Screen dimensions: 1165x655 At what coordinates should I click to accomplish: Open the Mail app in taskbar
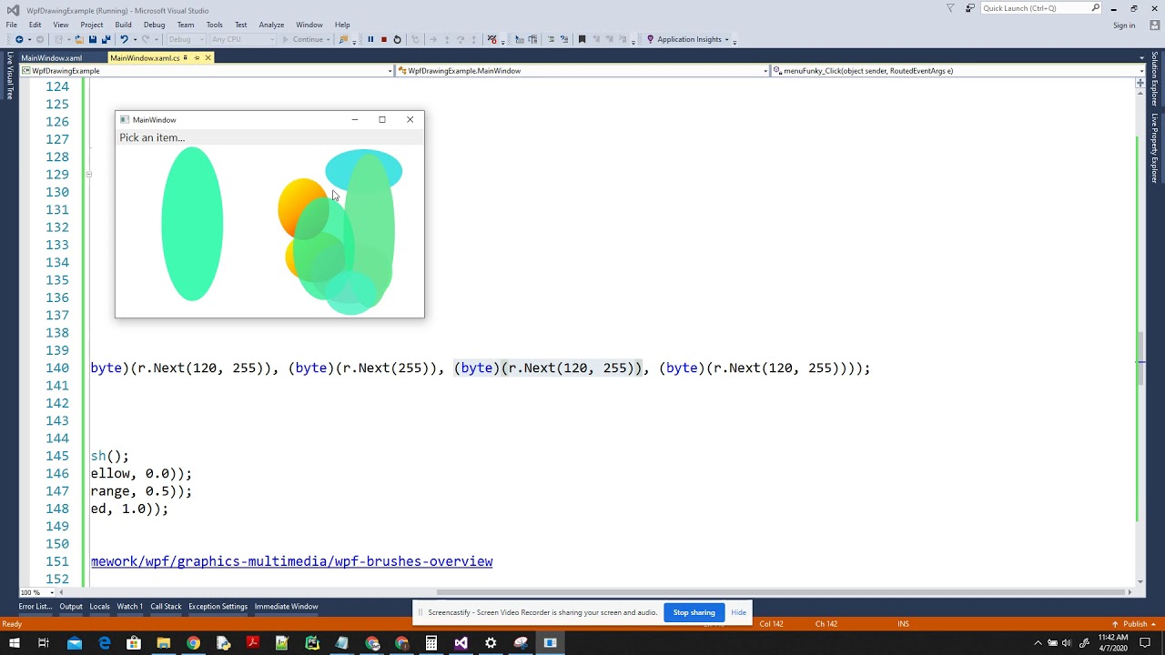tap(74, 643)
